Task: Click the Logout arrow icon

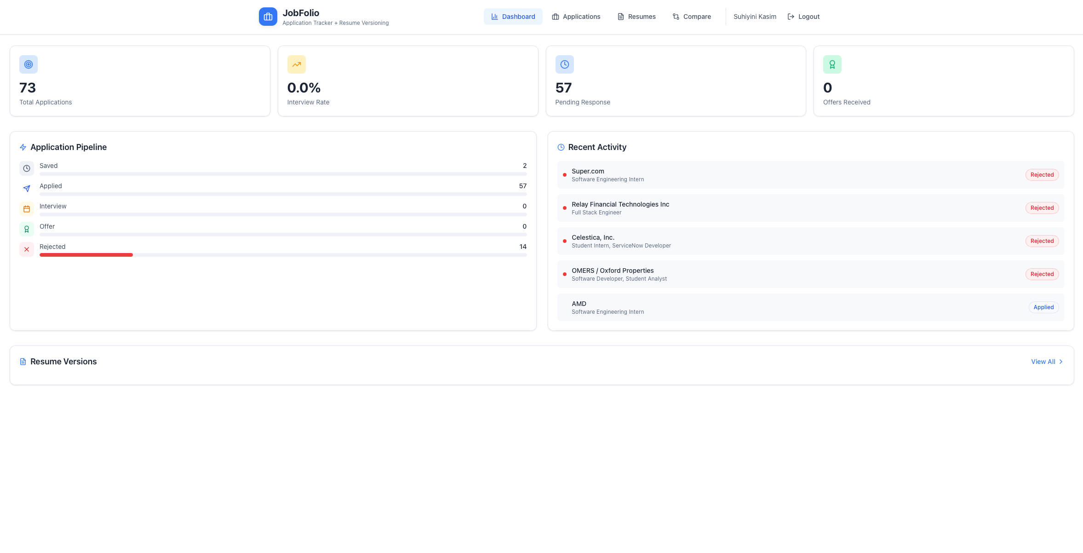Action: click(x=791, y=17)
